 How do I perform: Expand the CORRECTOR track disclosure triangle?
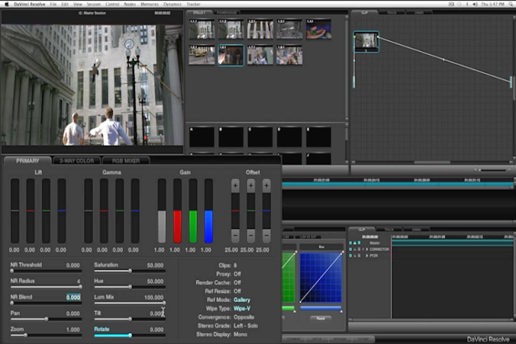(366, 249)
